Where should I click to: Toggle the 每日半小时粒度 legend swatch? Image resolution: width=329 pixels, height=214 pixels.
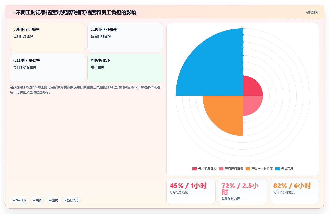coord(248,169)
